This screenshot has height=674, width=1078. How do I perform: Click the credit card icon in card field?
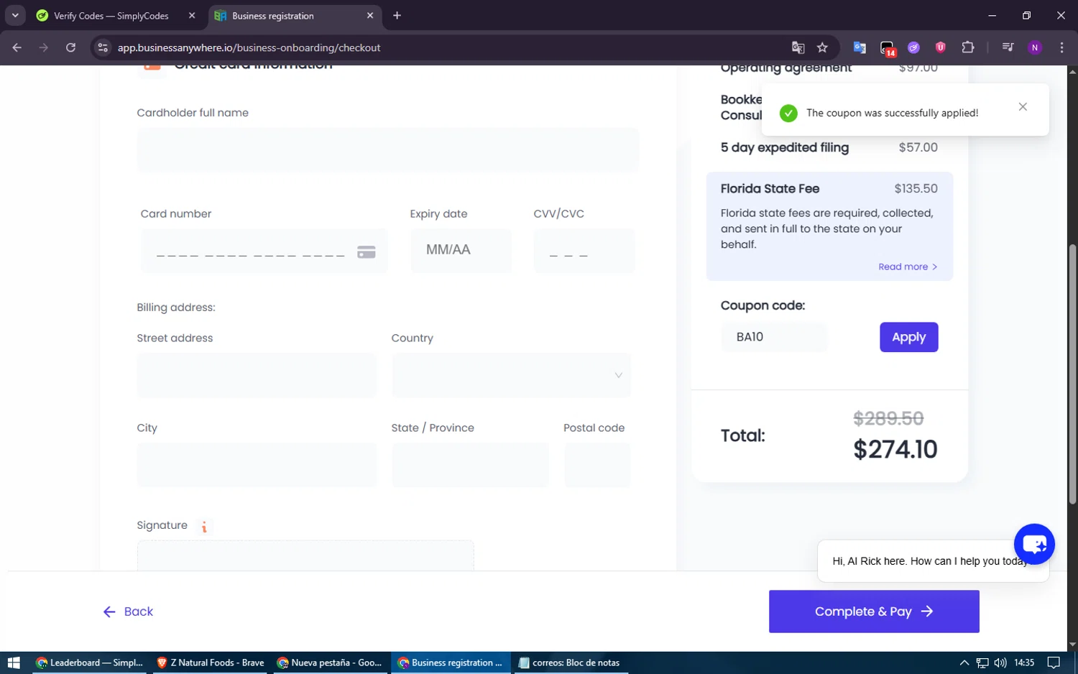pos(367,252)
